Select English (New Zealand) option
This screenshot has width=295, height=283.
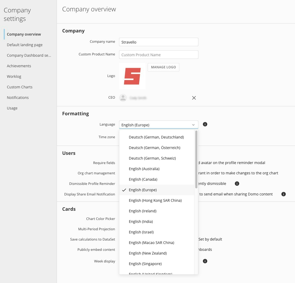[157, 253]
